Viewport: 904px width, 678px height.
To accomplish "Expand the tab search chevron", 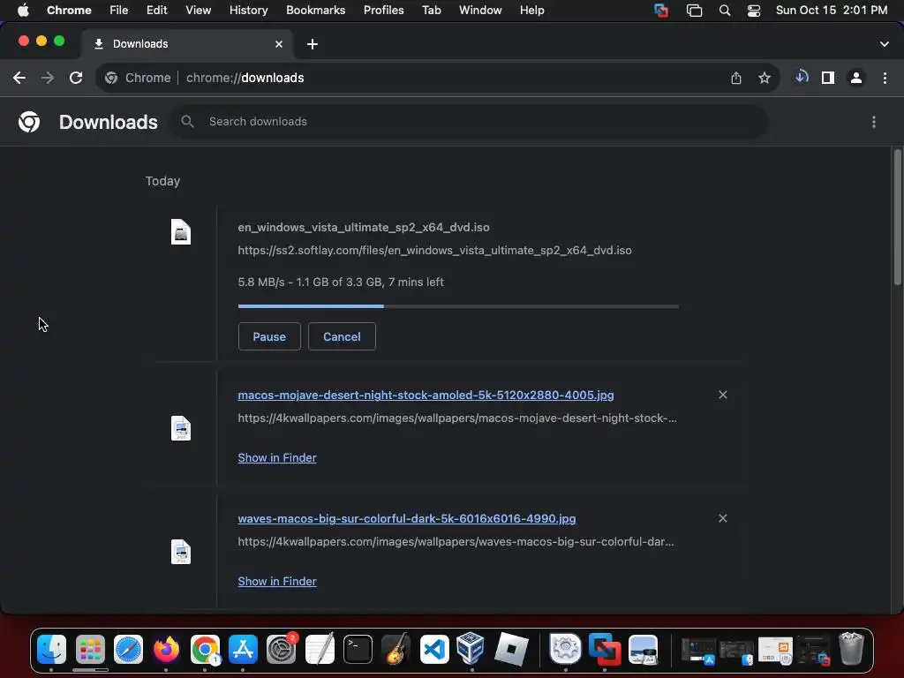I will pos(885,44).
